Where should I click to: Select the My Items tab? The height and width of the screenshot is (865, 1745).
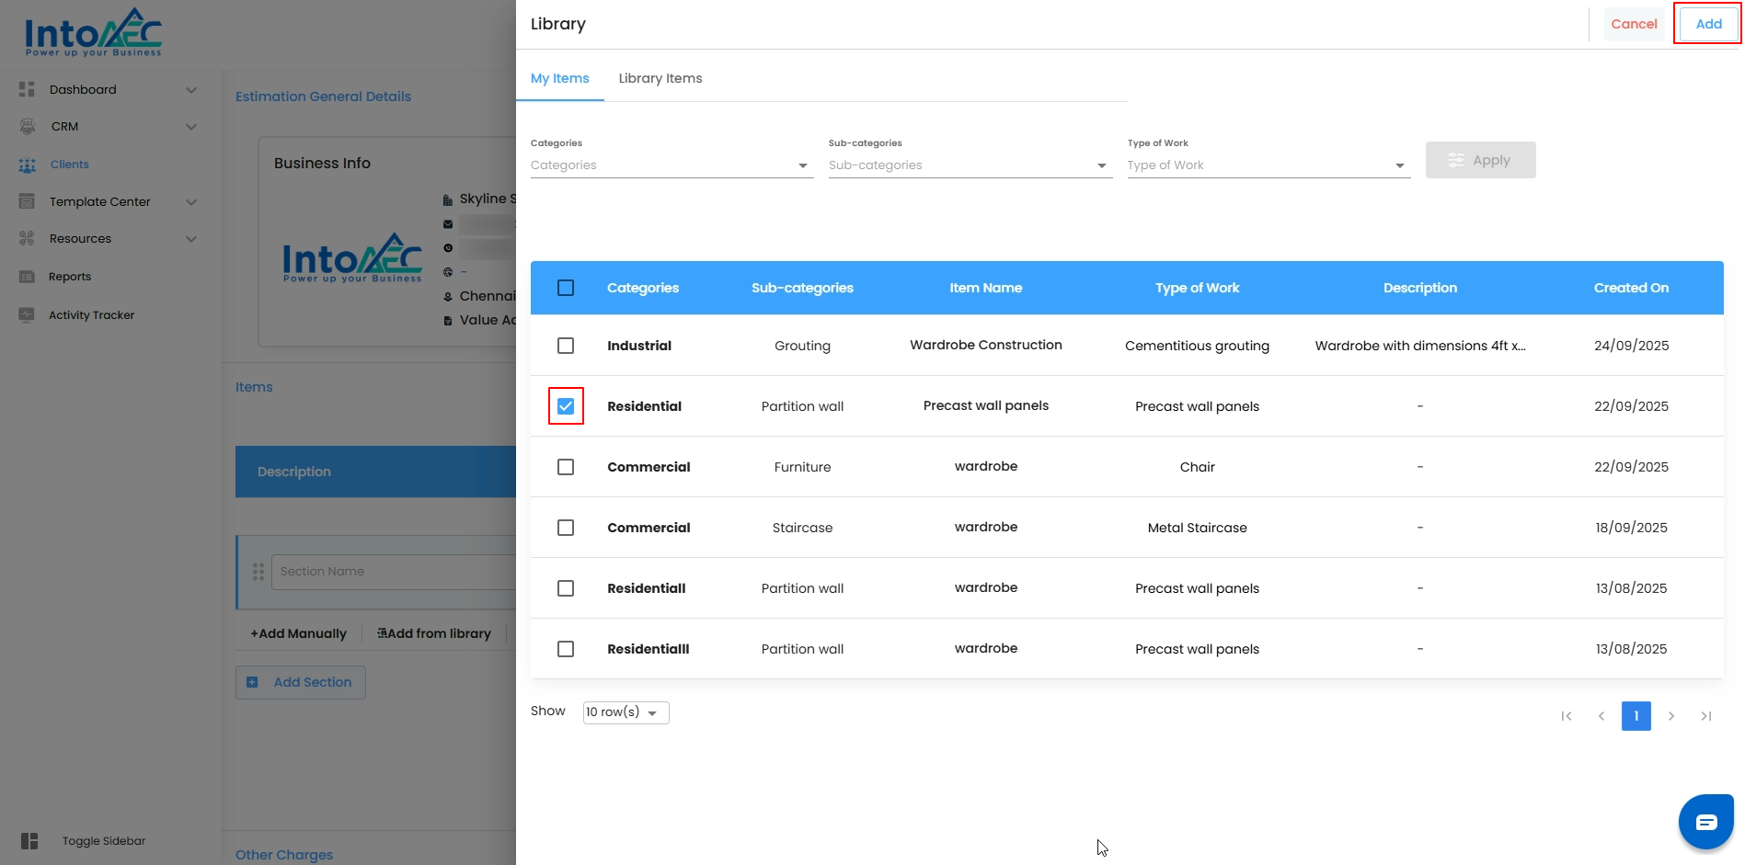pyautogui.click(x=559, y=78)
